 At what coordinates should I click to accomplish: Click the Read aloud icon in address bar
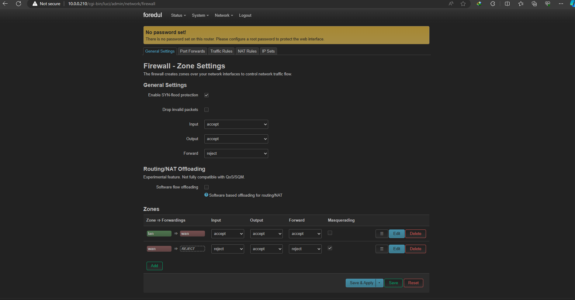[x=451, y=4]
